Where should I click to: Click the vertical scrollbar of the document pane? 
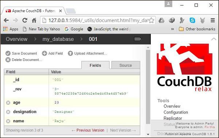tap(148, 87)
